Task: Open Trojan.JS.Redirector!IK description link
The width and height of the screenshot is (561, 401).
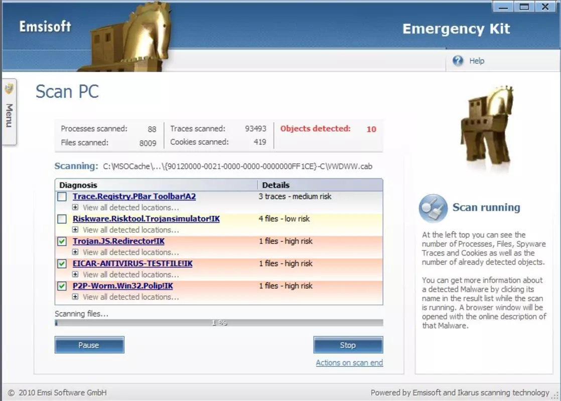Action: click(118, 241)
